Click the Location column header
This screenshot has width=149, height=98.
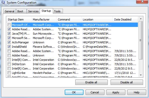click(x=97, y=19)
